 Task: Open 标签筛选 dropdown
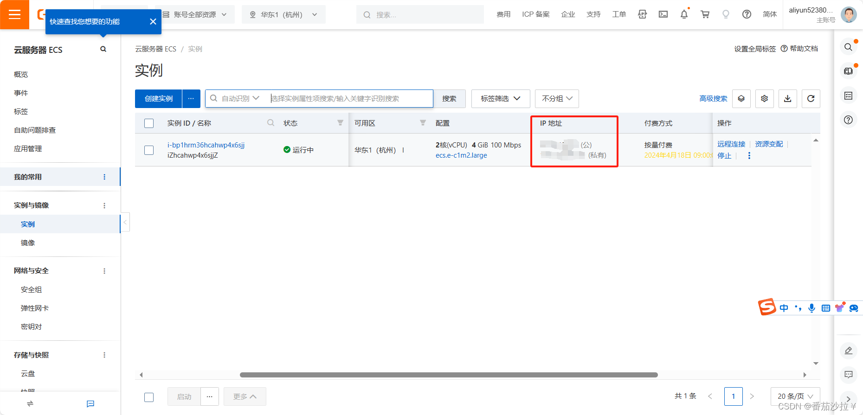[501, 99]
